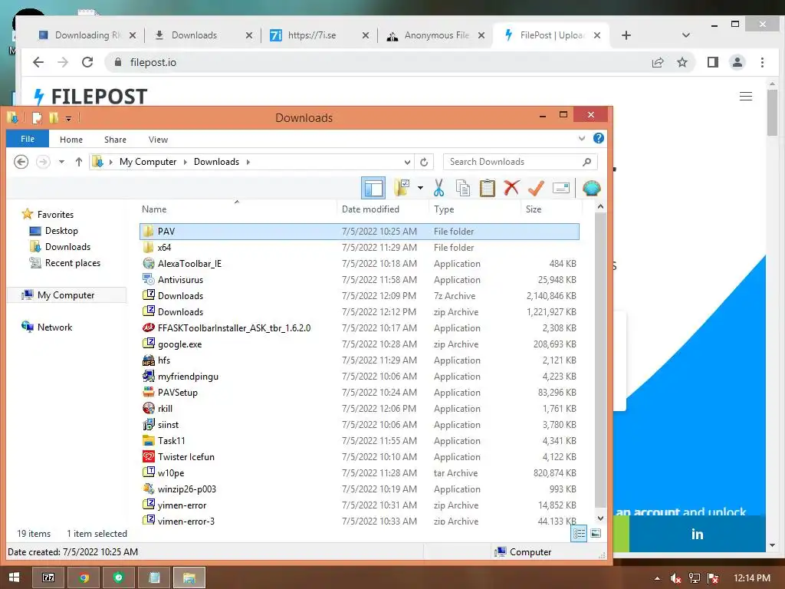
Task: Open the quick access toolbar customize dropdown
Action: pyautogui.click(x=68, y=119)
